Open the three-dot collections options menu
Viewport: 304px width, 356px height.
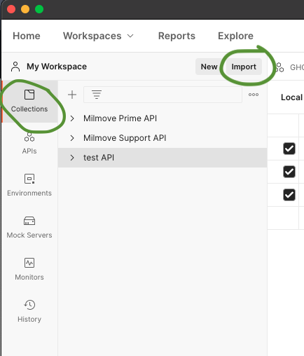(254, 95)
